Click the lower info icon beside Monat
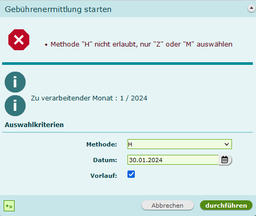 [15, 106]
